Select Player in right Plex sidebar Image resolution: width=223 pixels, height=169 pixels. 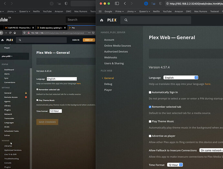click(x=108, y=90)
